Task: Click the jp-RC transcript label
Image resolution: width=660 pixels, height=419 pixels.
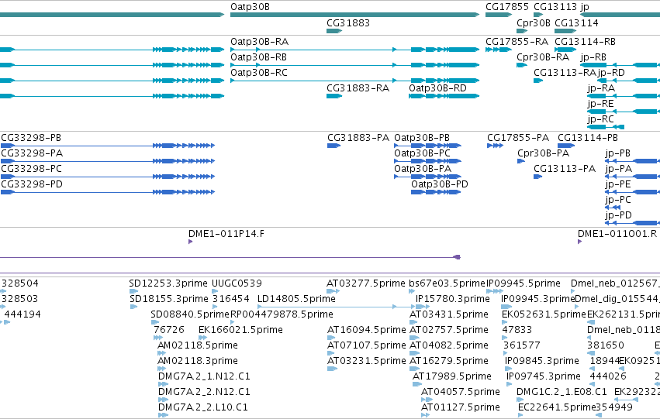Action: pyautogui.click(x=600, y=119)
